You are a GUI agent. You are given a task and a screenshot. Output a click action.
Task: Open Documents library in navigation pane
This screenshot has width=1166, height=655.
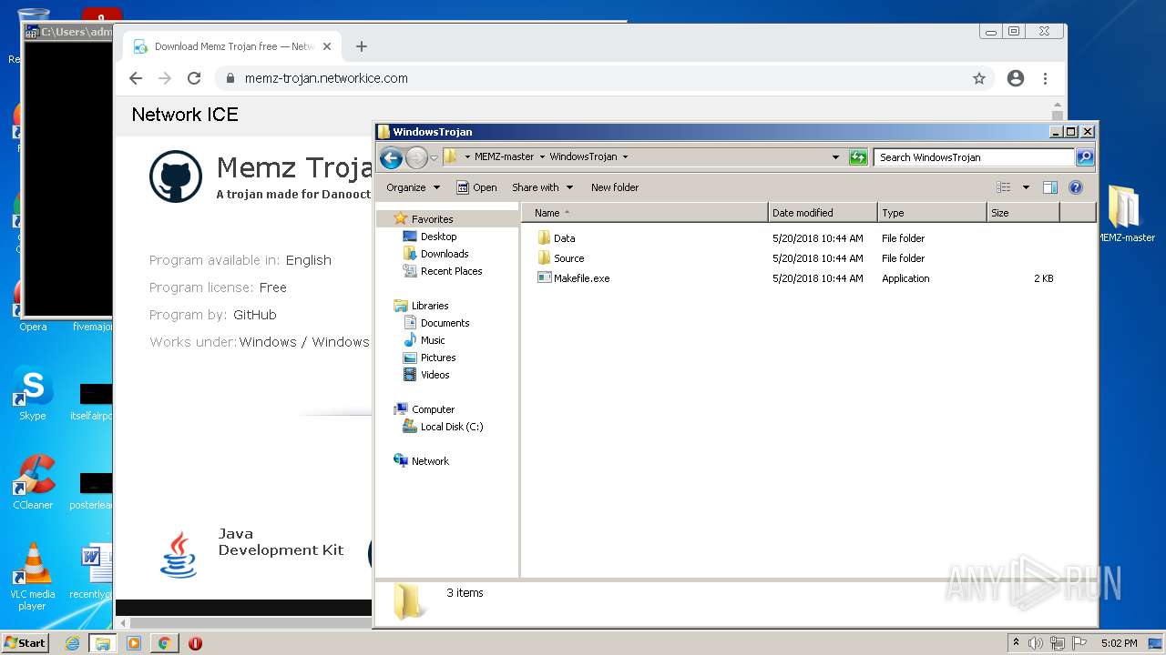point(445,323)
